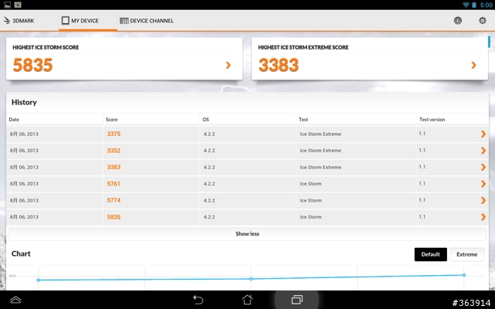Click the score 3352 value
The image size is (495, 309).
[x=114, y=151]
